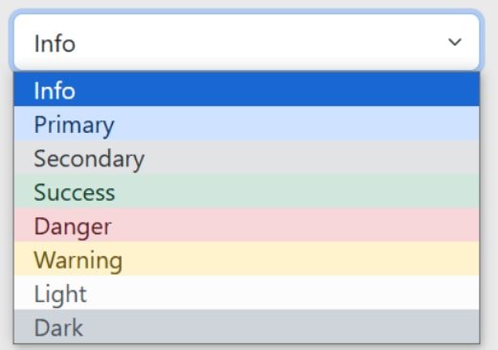Image resolution: width=498 pixels, height=350 pixels.
Task: Select the Warning option
Action: tap(246, 258)
